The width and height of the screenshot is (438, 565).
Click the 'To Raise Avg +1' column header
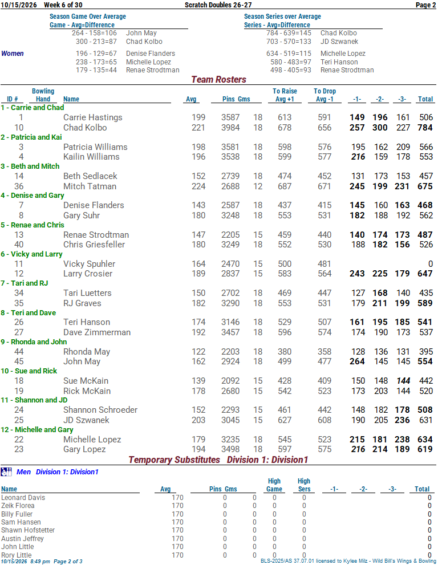[x=285, y=95]
